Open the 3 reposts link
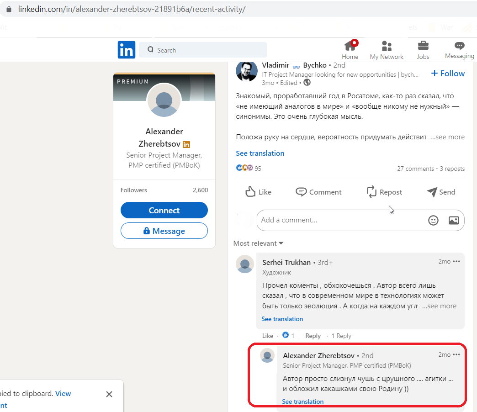Viewport: 477px width, 412px height. pos(452,169)
